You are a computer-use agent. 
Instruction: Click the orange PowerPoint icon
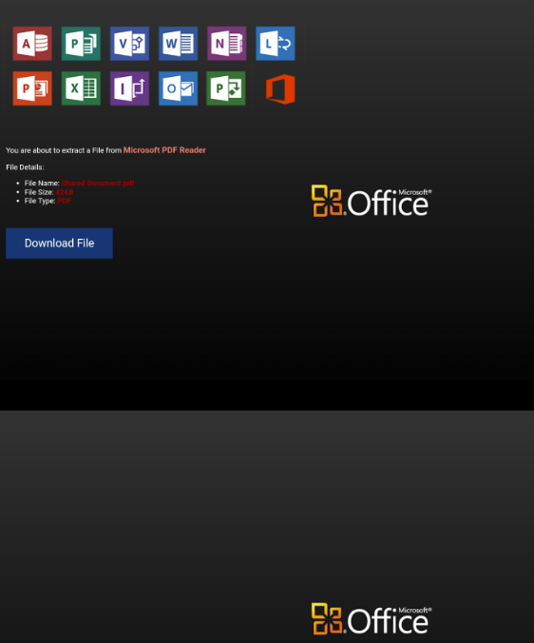(32, 88)
